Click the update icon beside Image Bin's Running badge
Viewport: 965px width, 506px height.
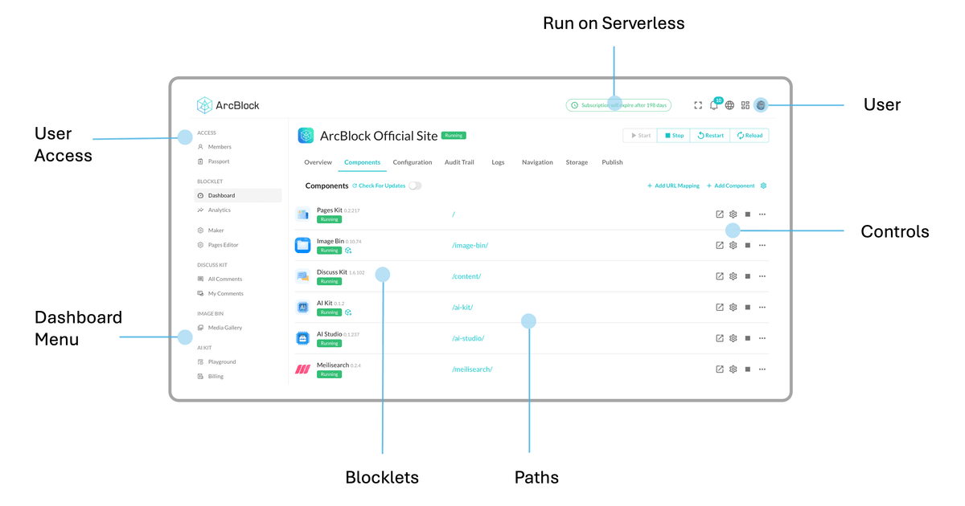click(348, 251)
